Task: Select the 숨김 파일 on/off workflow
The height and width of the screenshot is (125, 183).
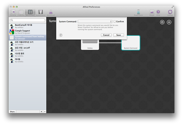Action: click(x=27, y=49)
